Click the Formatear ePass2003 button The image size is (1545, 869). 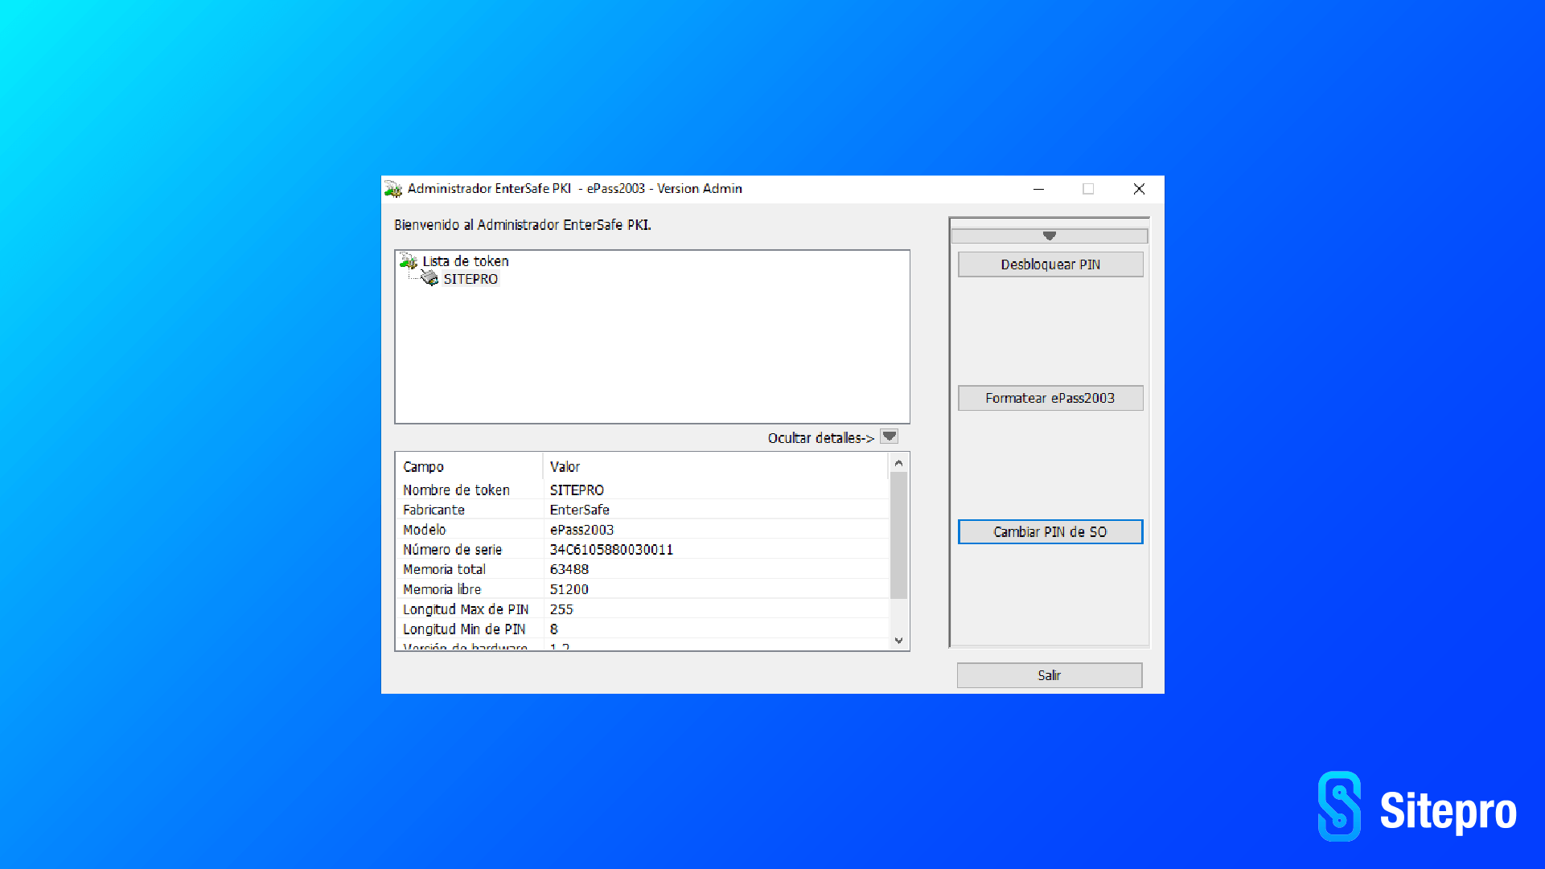1050,398
